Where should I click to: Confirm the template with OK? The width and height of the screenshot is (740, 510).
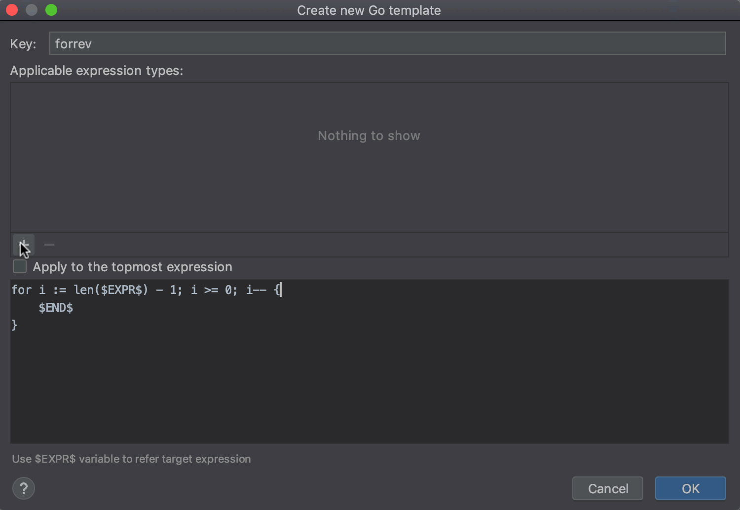(x=690, y=488)
